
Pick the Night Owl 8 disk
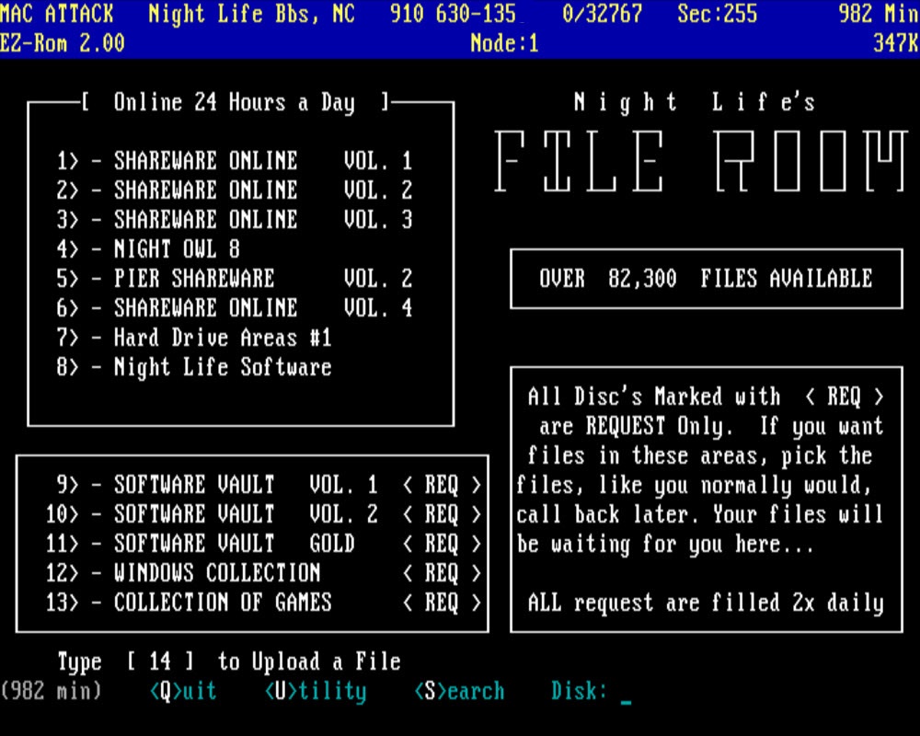click(176, 249)
